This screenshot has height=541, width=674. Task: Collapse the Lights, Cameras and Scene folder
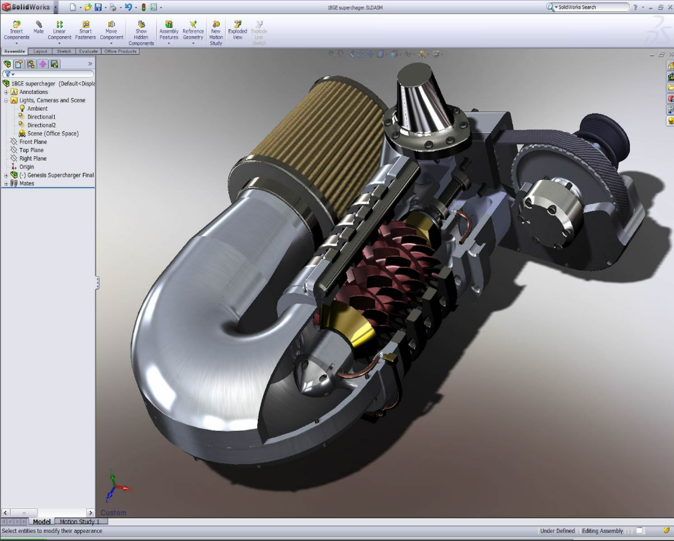coord(6,100)
